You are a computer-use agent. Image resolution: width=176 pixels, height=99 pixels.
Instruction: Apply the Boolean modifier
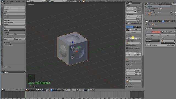pos(153,35)
